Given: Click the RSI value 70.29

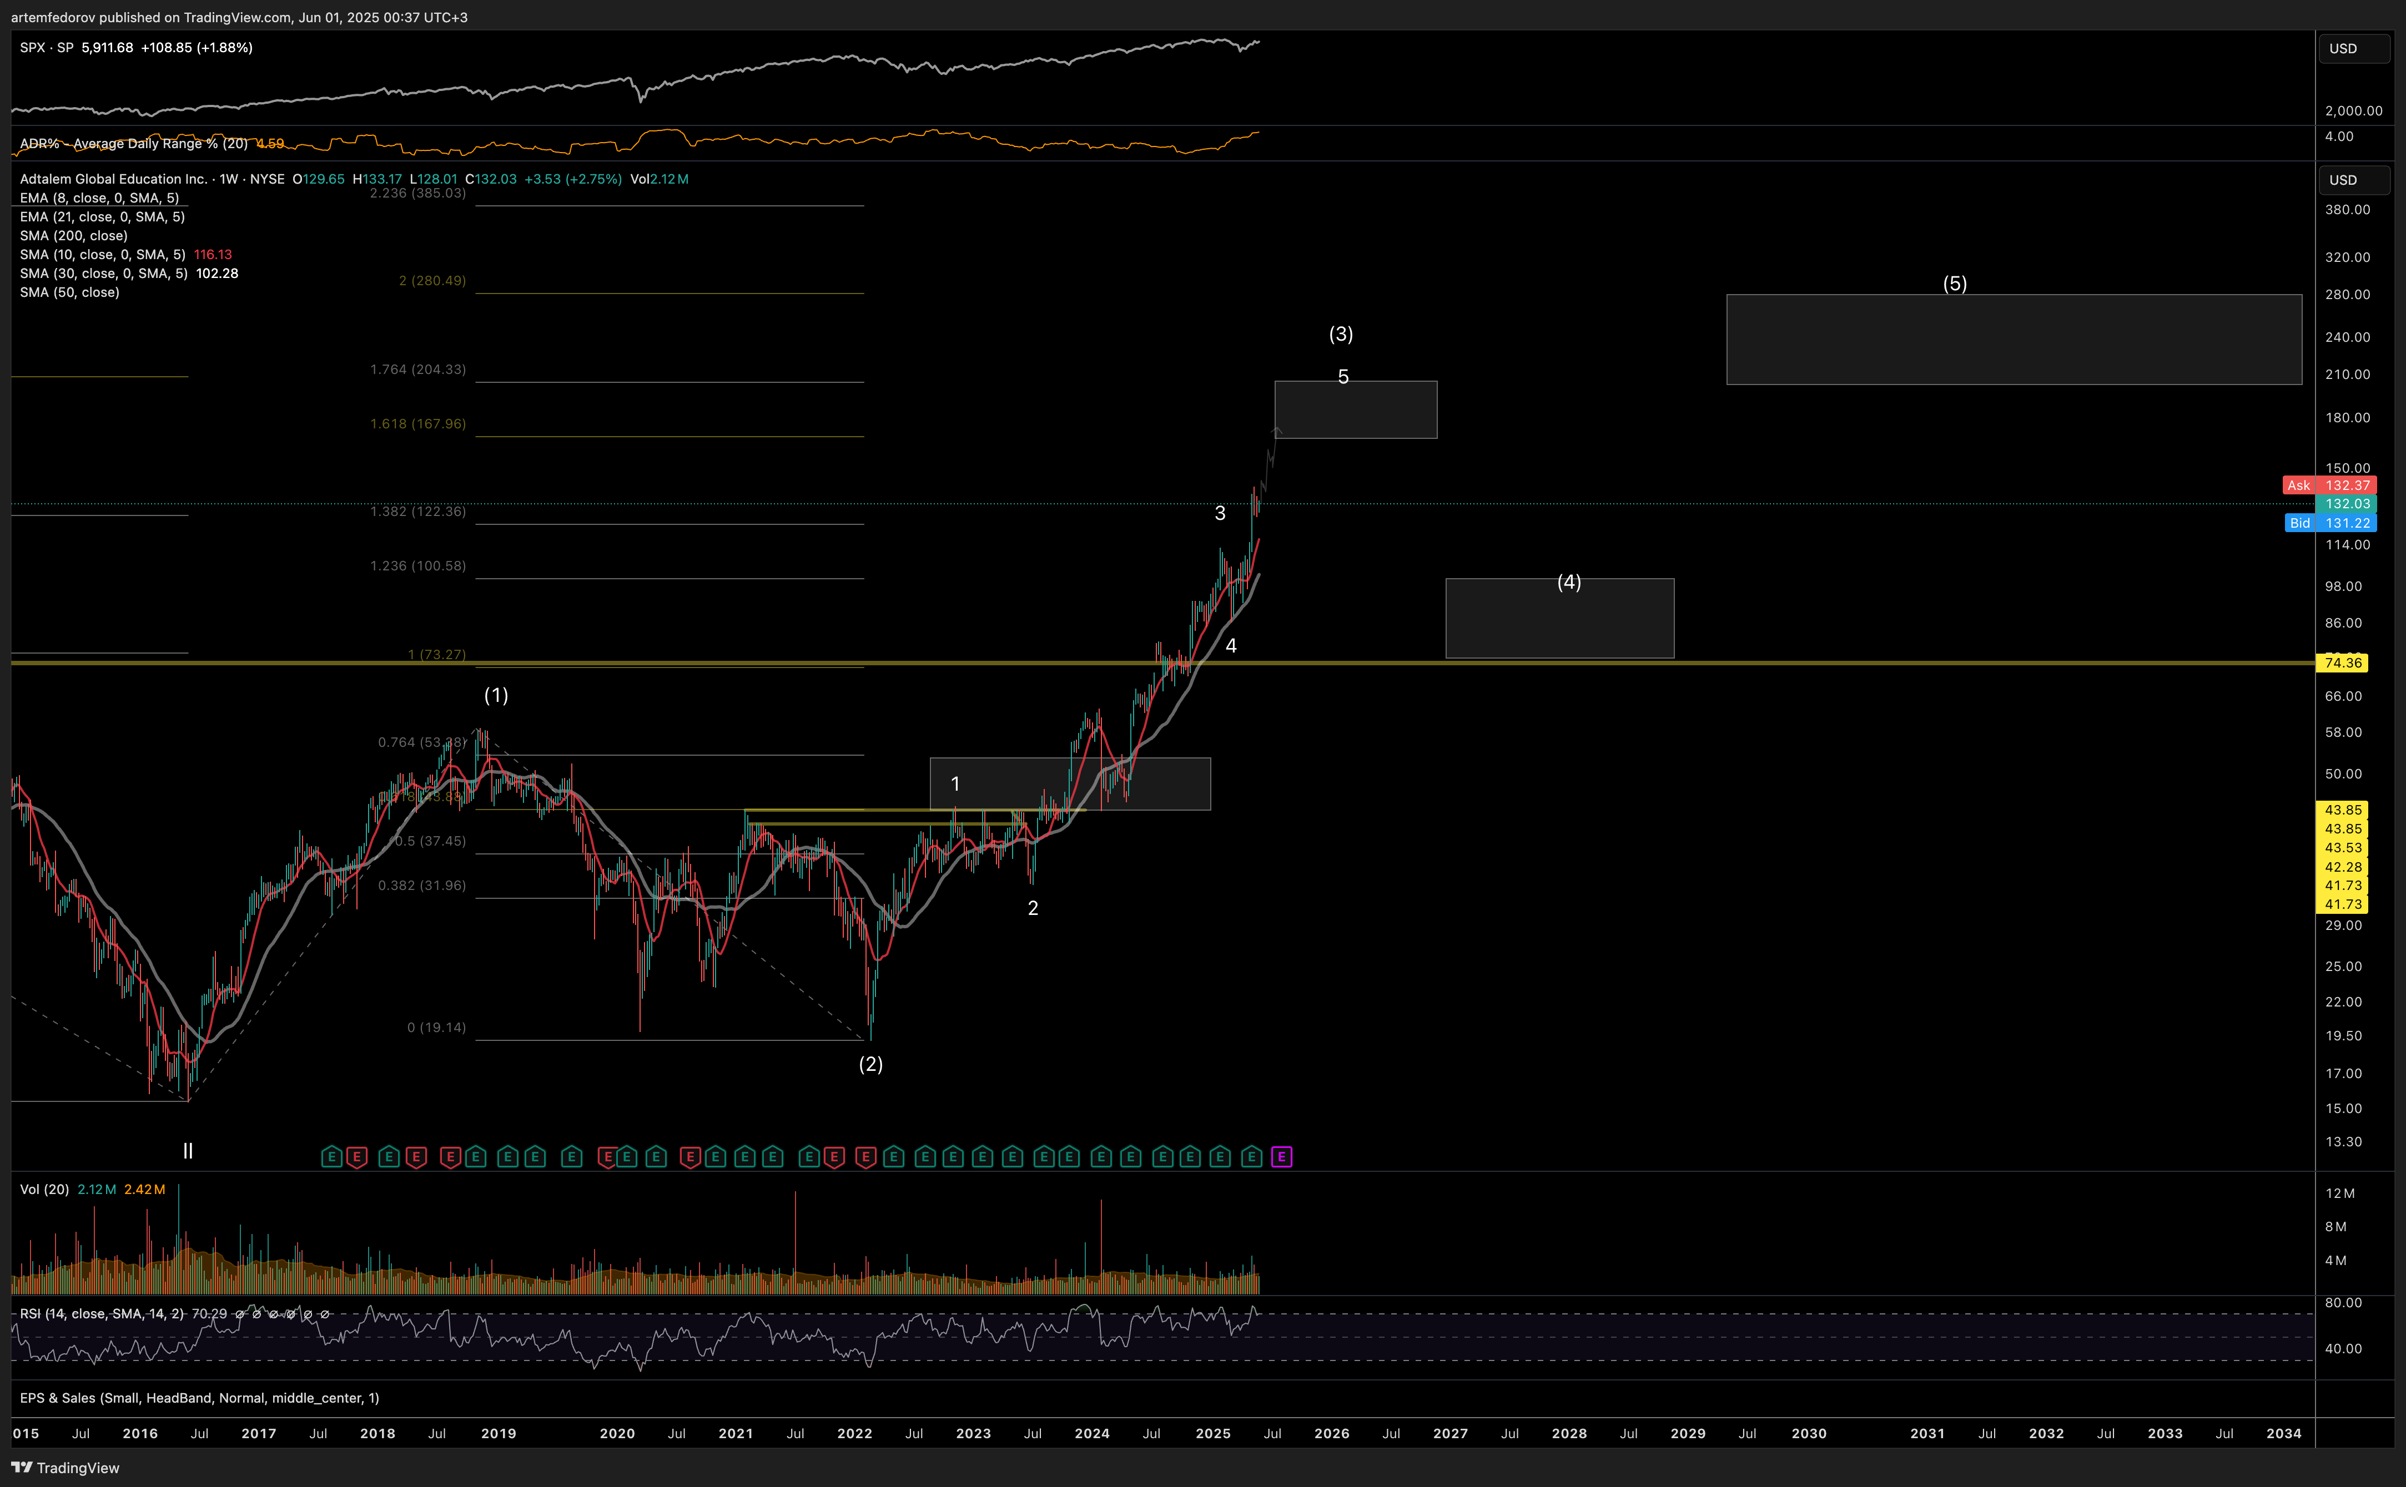Looking at the screenshot, I should [x=209, y=1314].
